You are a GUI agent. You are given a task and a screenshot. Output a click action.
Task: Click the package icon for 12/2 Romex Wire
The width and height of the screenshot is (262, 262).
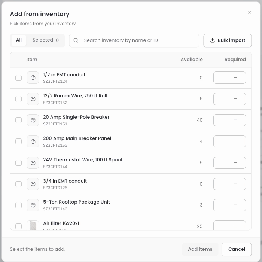(33, 99)
